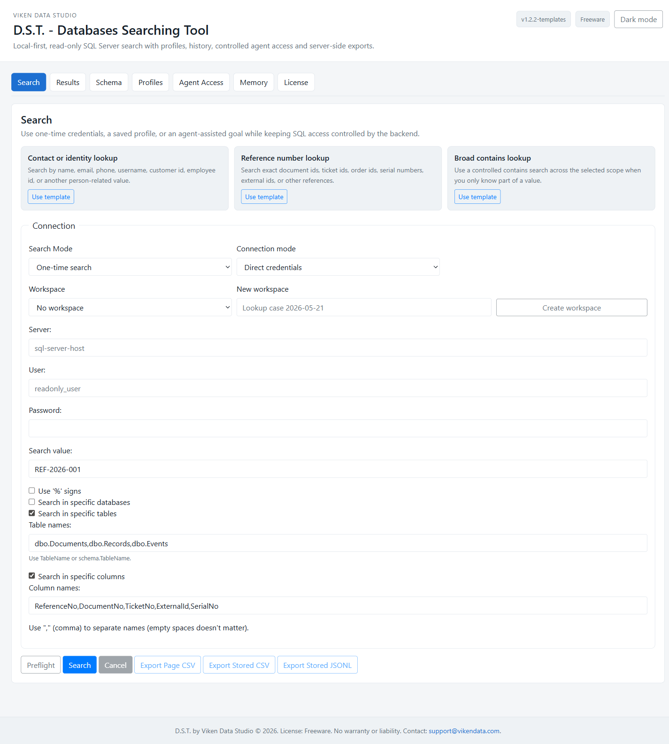Click the Reference number lookup heading

point(285,158)
